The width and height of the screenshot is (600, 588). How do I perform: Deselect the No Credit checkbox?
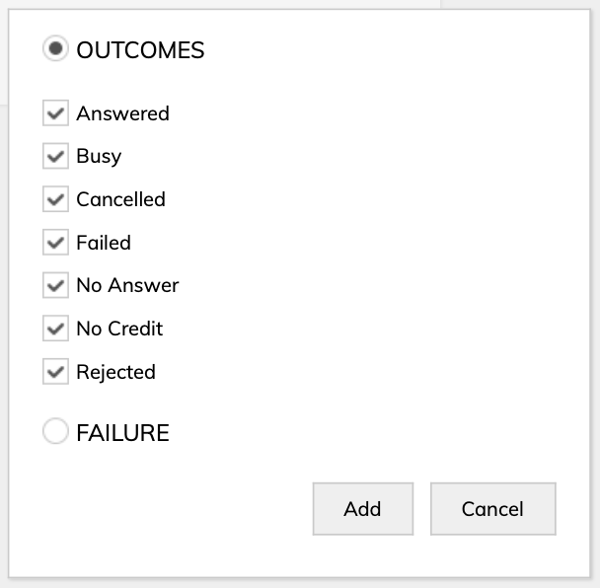point(55,329)
